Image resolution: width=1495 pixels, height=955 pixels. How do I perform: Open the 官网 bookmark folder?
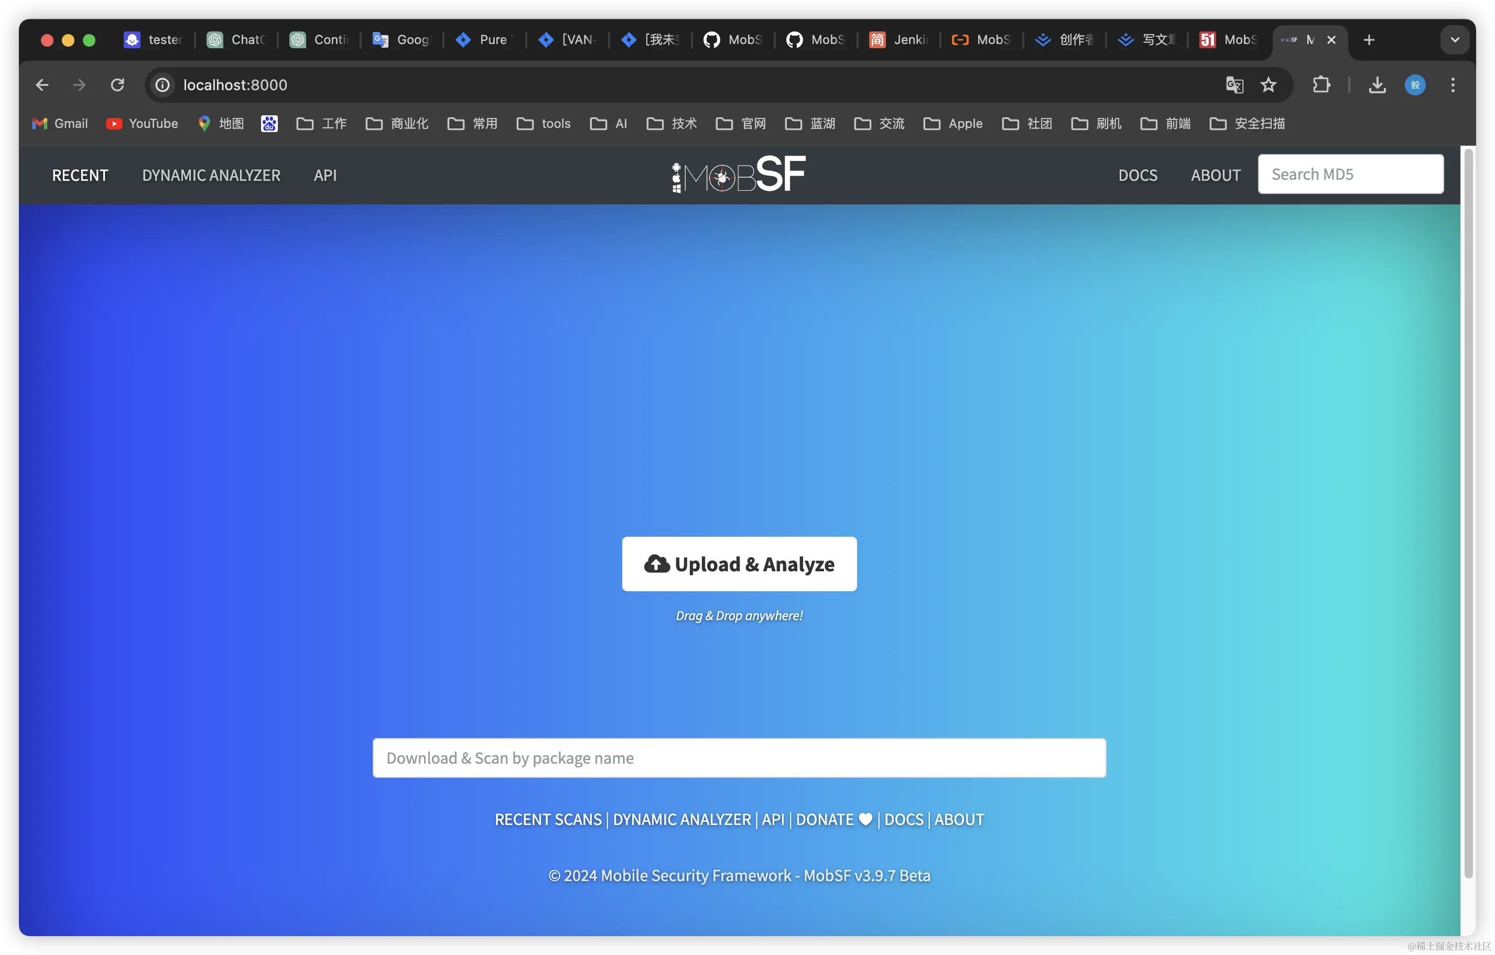[x=741, y=124]
